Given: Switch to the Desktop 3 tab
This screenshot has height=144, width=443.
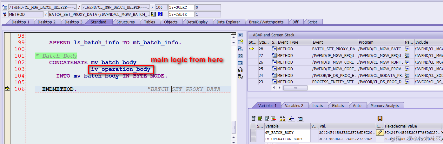Looking at the screenshot, I should (74, 22).
